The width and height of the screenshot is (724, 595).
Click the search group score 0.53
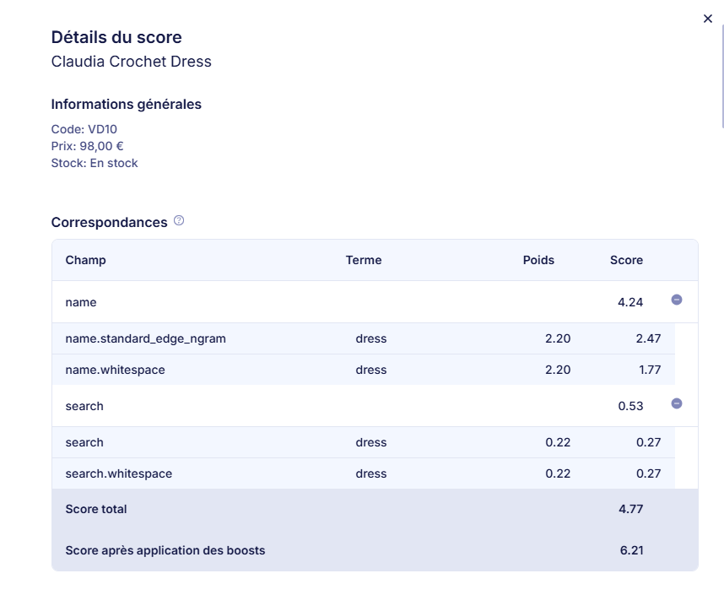click(x=629, y=406)
